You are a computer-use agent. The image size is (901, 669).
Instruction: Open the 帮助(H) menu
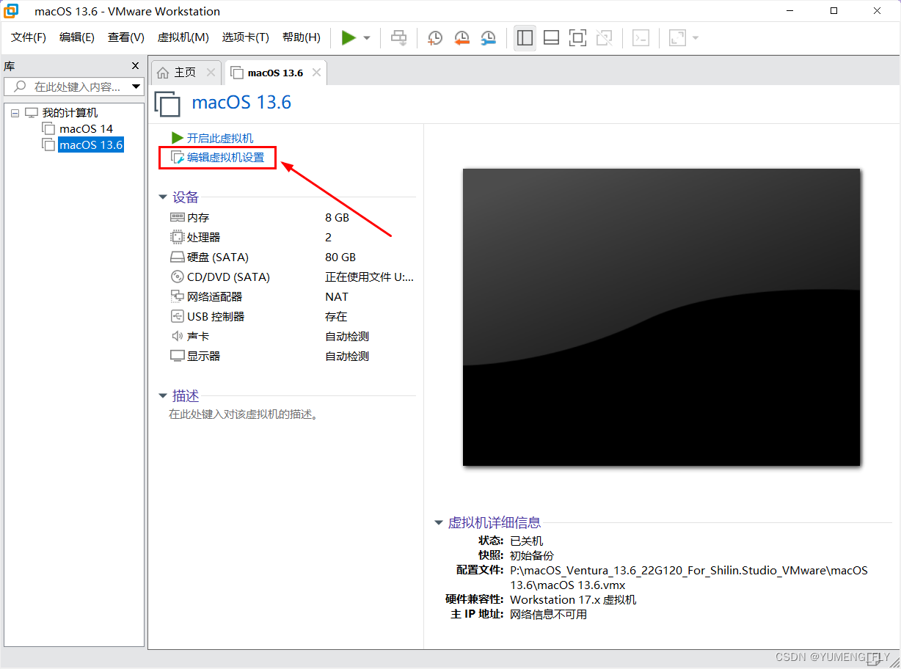pyautogui.click(x=302, y=37)
